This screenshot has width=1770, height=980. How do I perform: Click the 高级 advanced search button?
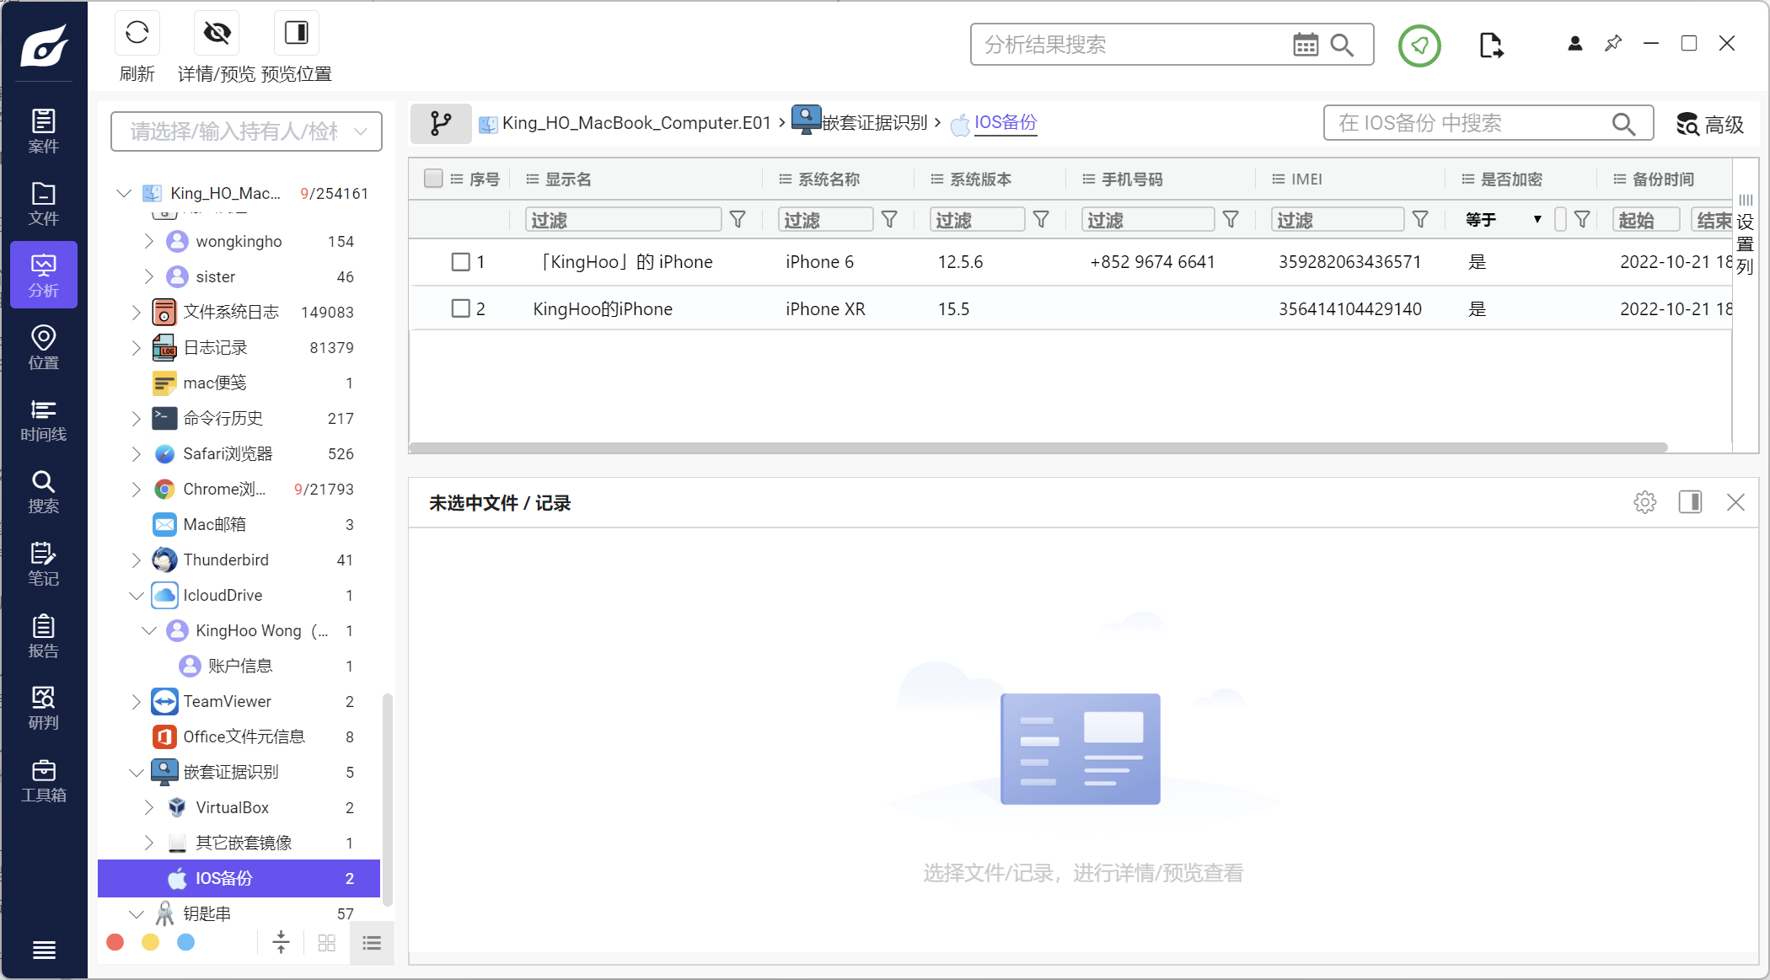click(1710, 125)
